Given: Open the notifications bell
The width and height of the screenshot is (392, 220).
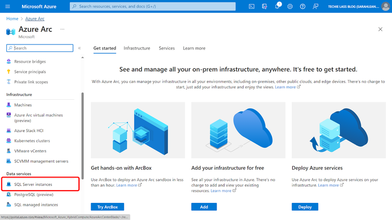Looking at the screenshot, I should click(x=277, y=6).
